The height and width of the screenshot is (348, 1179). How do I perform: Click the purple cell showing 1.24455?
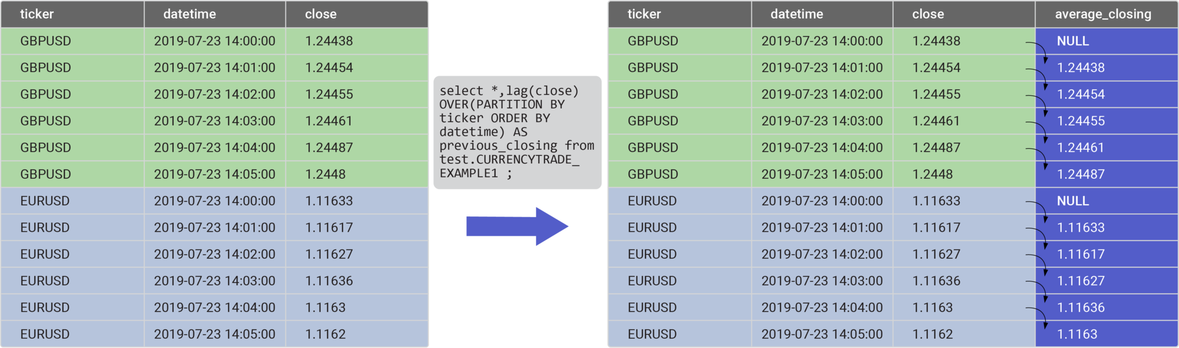click(x=1106, y=121)
